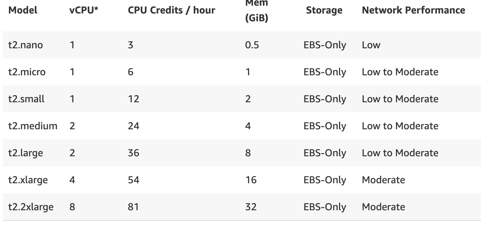Click the 32 GiB memory value

click(251, 207)
